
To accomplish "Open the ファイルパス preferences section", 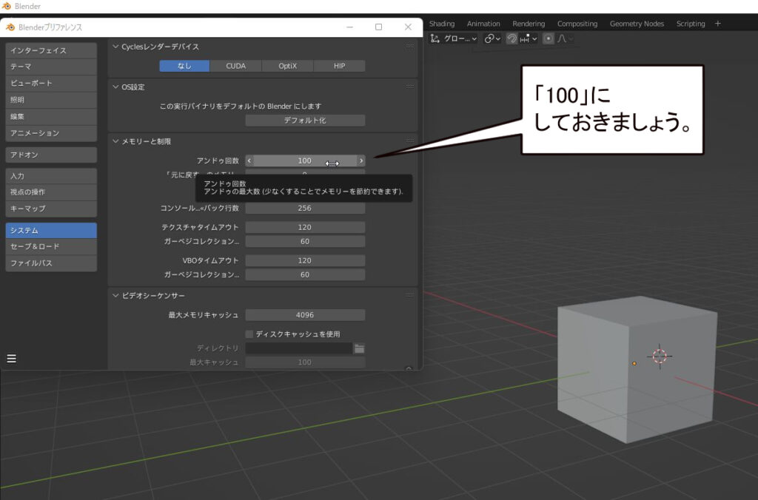I will (51, 263).
